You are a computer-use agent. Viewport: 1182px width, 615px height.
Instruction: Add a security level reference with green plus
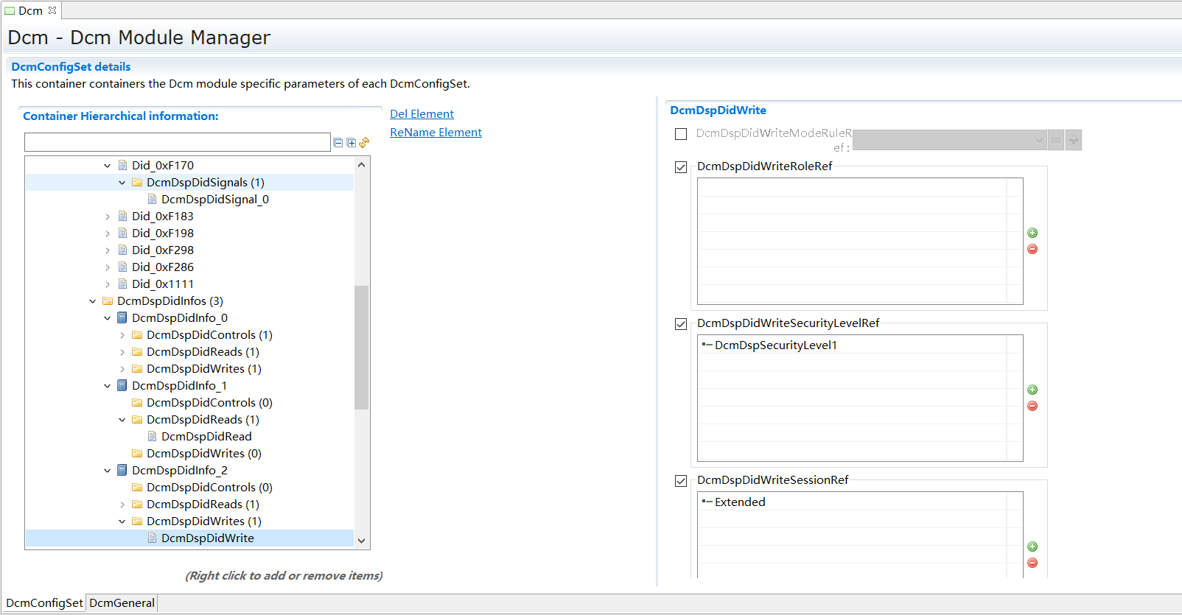coord(1032,390)
